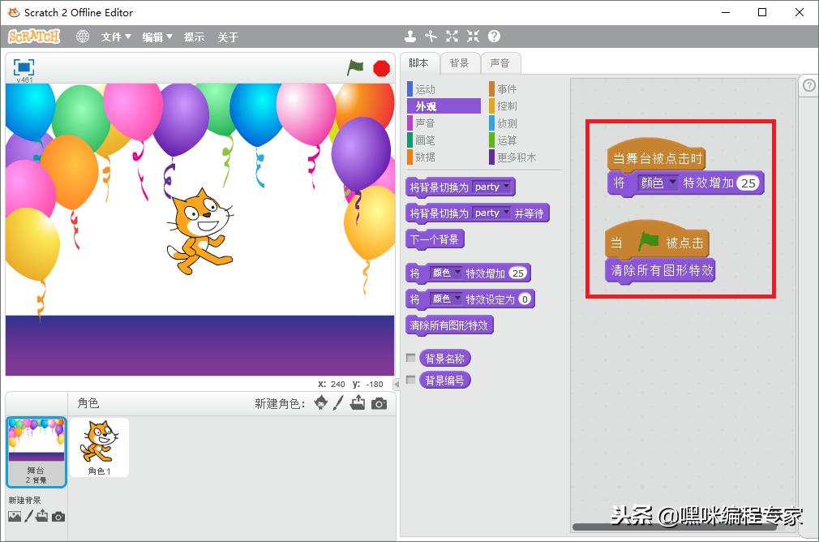The width and height of the screenshot is (819, 542).
Task: Click the block help question mark icon
Action: (808, 84)
